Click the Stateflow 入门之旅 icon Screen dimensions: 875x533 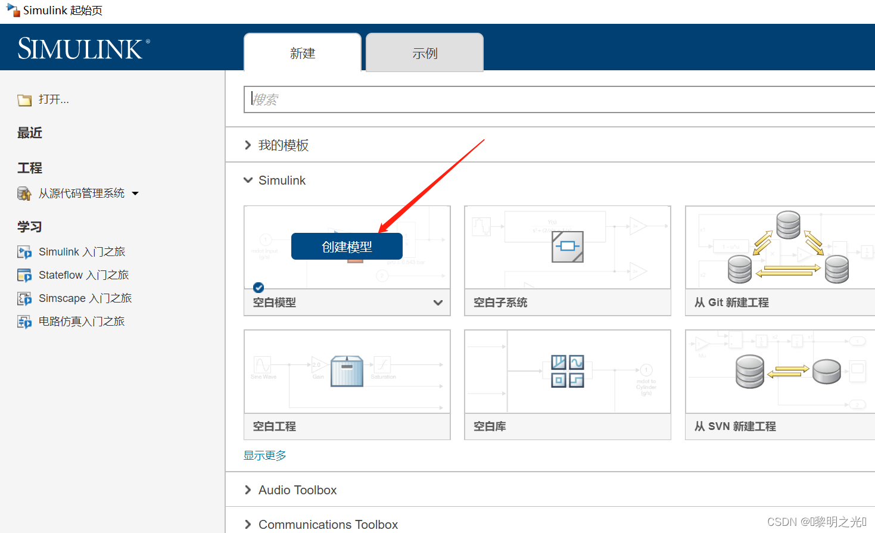pos(24,276)
